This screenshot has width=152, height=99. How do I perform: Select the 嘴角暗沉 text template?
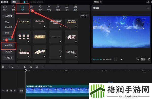[x=24, y=52]
